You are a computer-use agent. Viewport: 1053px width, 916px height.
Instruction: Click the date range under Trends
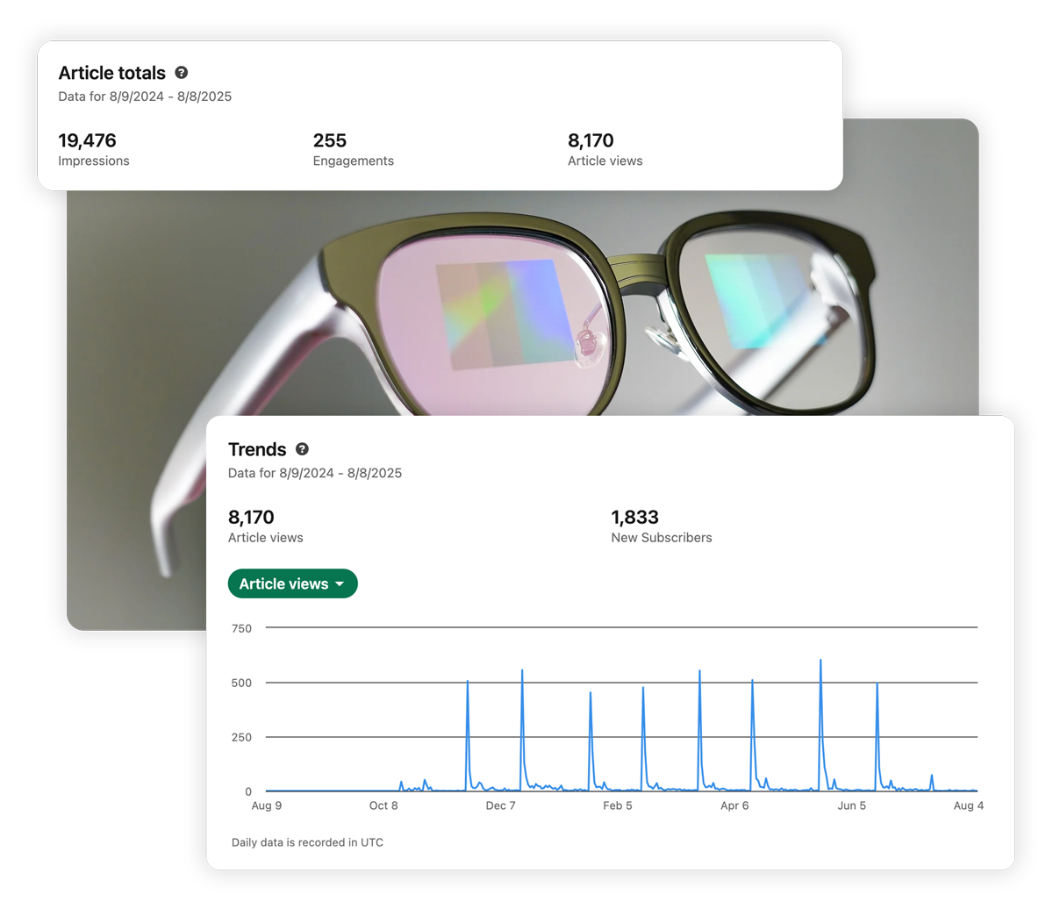[314, 473]
